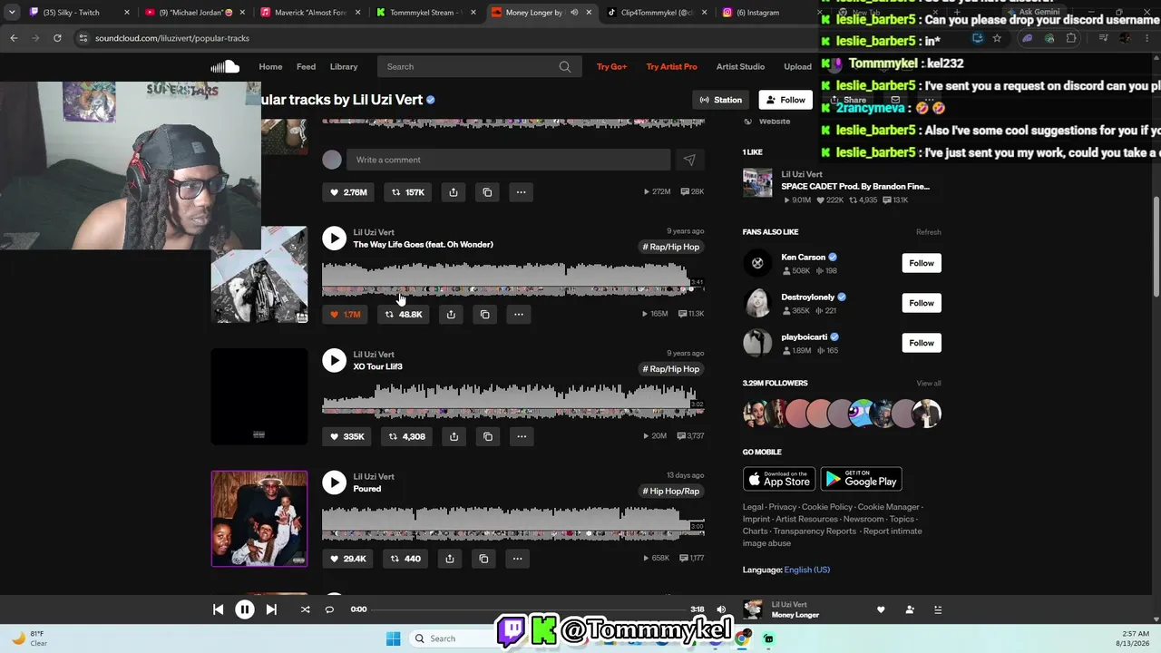The image size is (1161, 653).
Task: Open the browser tab search dropdown
Action: click(12, 13)
